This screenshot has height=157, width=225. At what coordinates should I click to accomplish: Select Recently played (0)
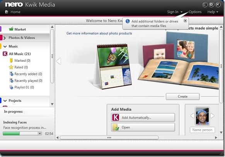coord(28,81)
